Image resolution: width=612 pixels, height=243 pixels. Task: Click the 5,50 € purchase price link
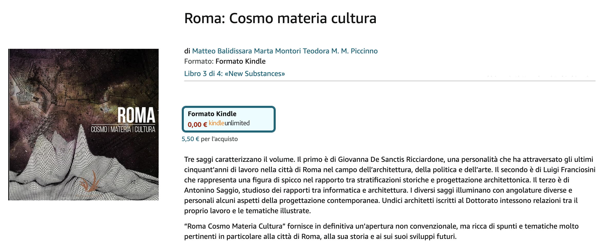click(x=190, y=139)
